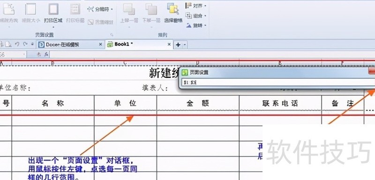The image size is (375, 180).
Task: Click into the formula bar input
Action: tap(212, 55)
